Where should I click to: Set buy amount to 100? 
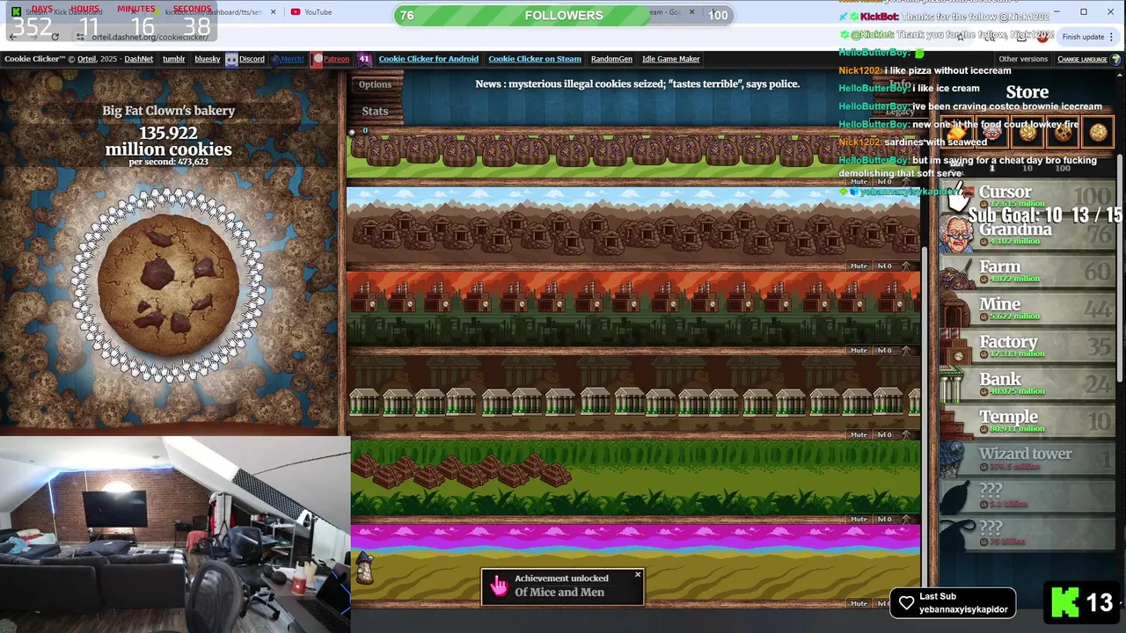coord(1063,168)
